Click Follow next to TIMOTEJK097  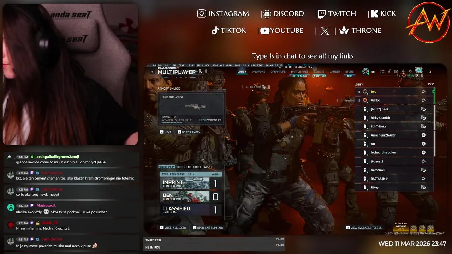[x=280, y=239]
